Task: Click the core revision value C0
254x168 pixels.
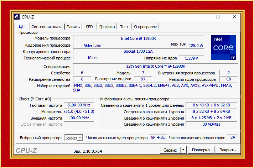Action: point(229,79)
